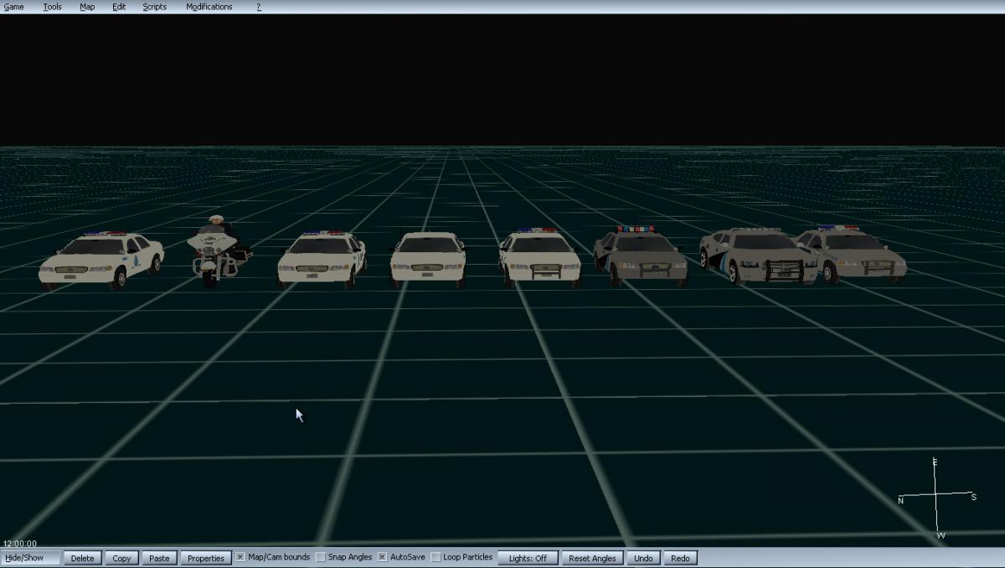The width and height of the screenshot is (1005, 568).
Task: Open the Edit menu
Action: pyautogui.click(x=119, y=7)
